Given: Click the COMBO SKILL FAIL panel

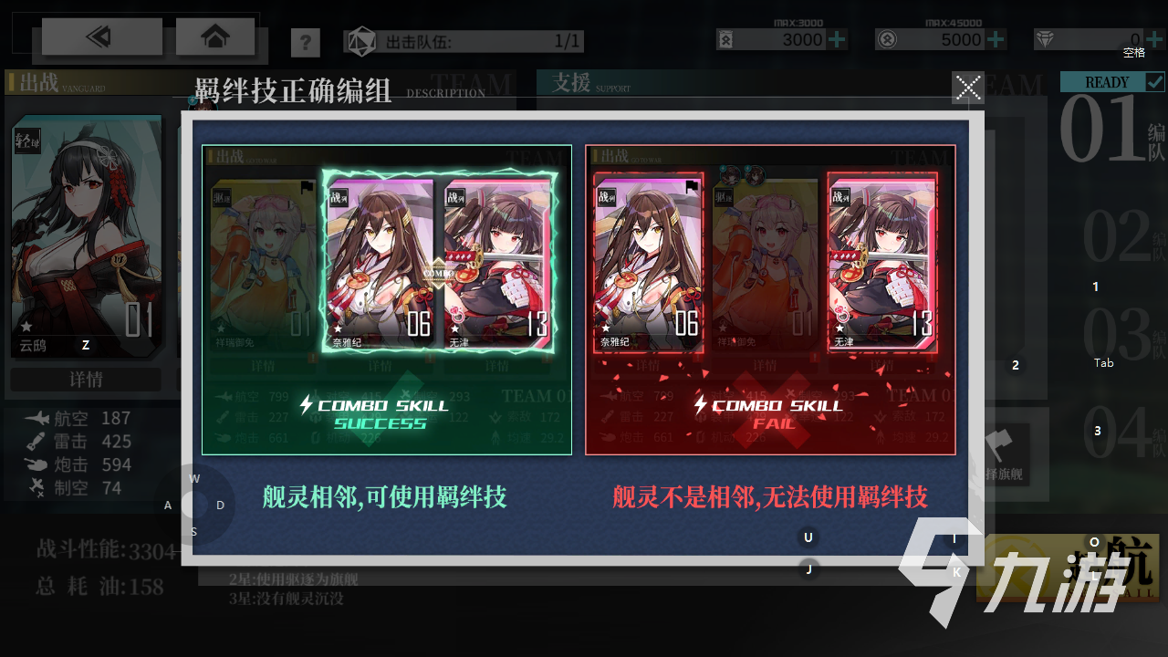Looking at the screenshot, I should coord(770,299).
